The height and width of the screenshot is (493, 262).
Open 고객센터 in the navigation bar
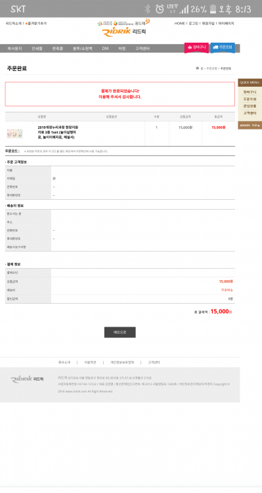point(142,49)
